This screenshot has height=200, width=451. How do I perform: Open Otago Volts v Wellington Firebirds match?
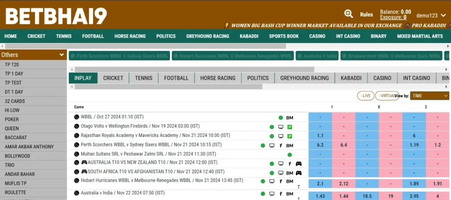pyautogui.click(x=140, y=126)
